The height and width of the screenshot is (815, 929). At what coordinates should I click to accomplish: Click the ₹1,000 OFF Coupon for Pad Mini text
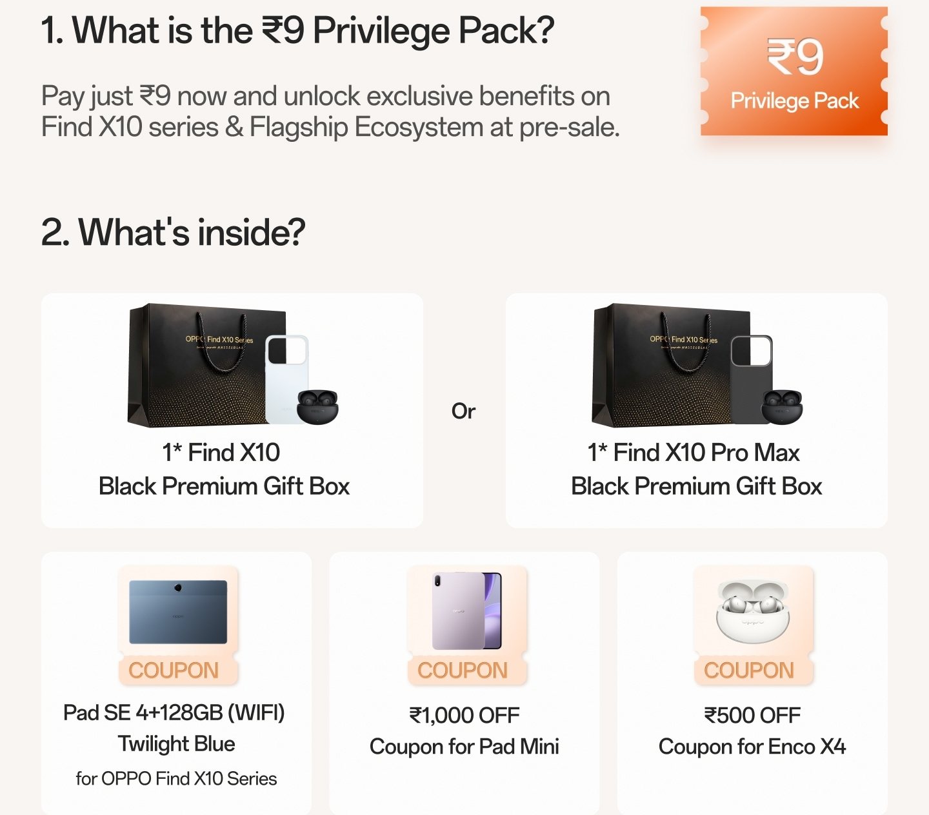(464, 731)
